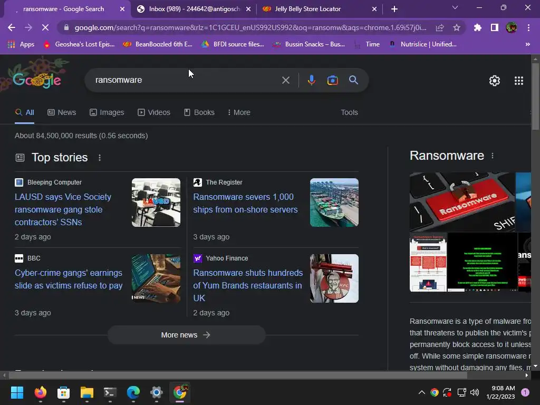Open Firefox from the taskbar
540x405 pixels.
pos(40,392)
